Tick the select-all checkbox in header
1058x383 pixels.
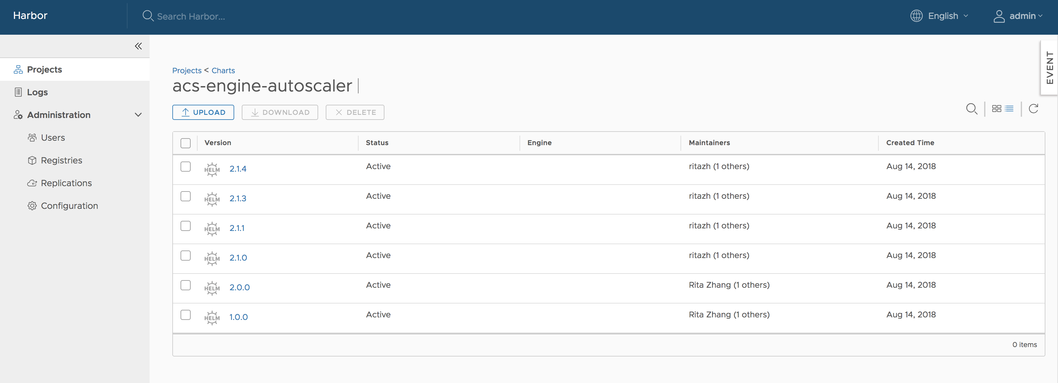click(x=186, y=143)
